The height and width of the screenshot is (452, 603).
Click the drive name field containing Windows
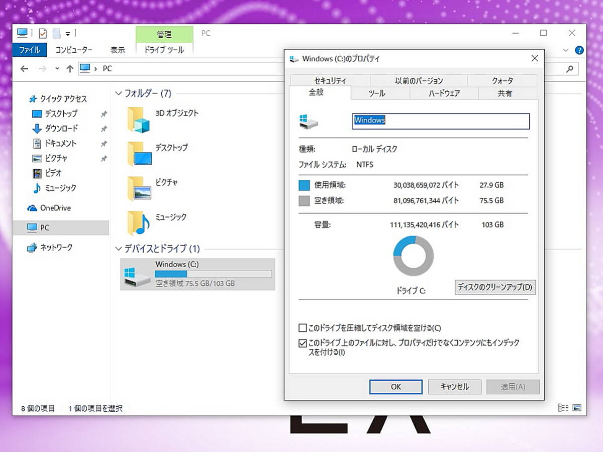pos(441,121)
